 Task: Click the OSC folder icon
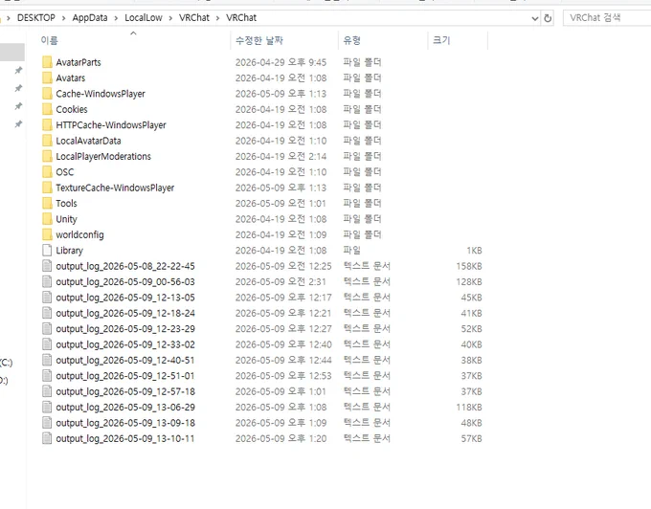[47, 172]
